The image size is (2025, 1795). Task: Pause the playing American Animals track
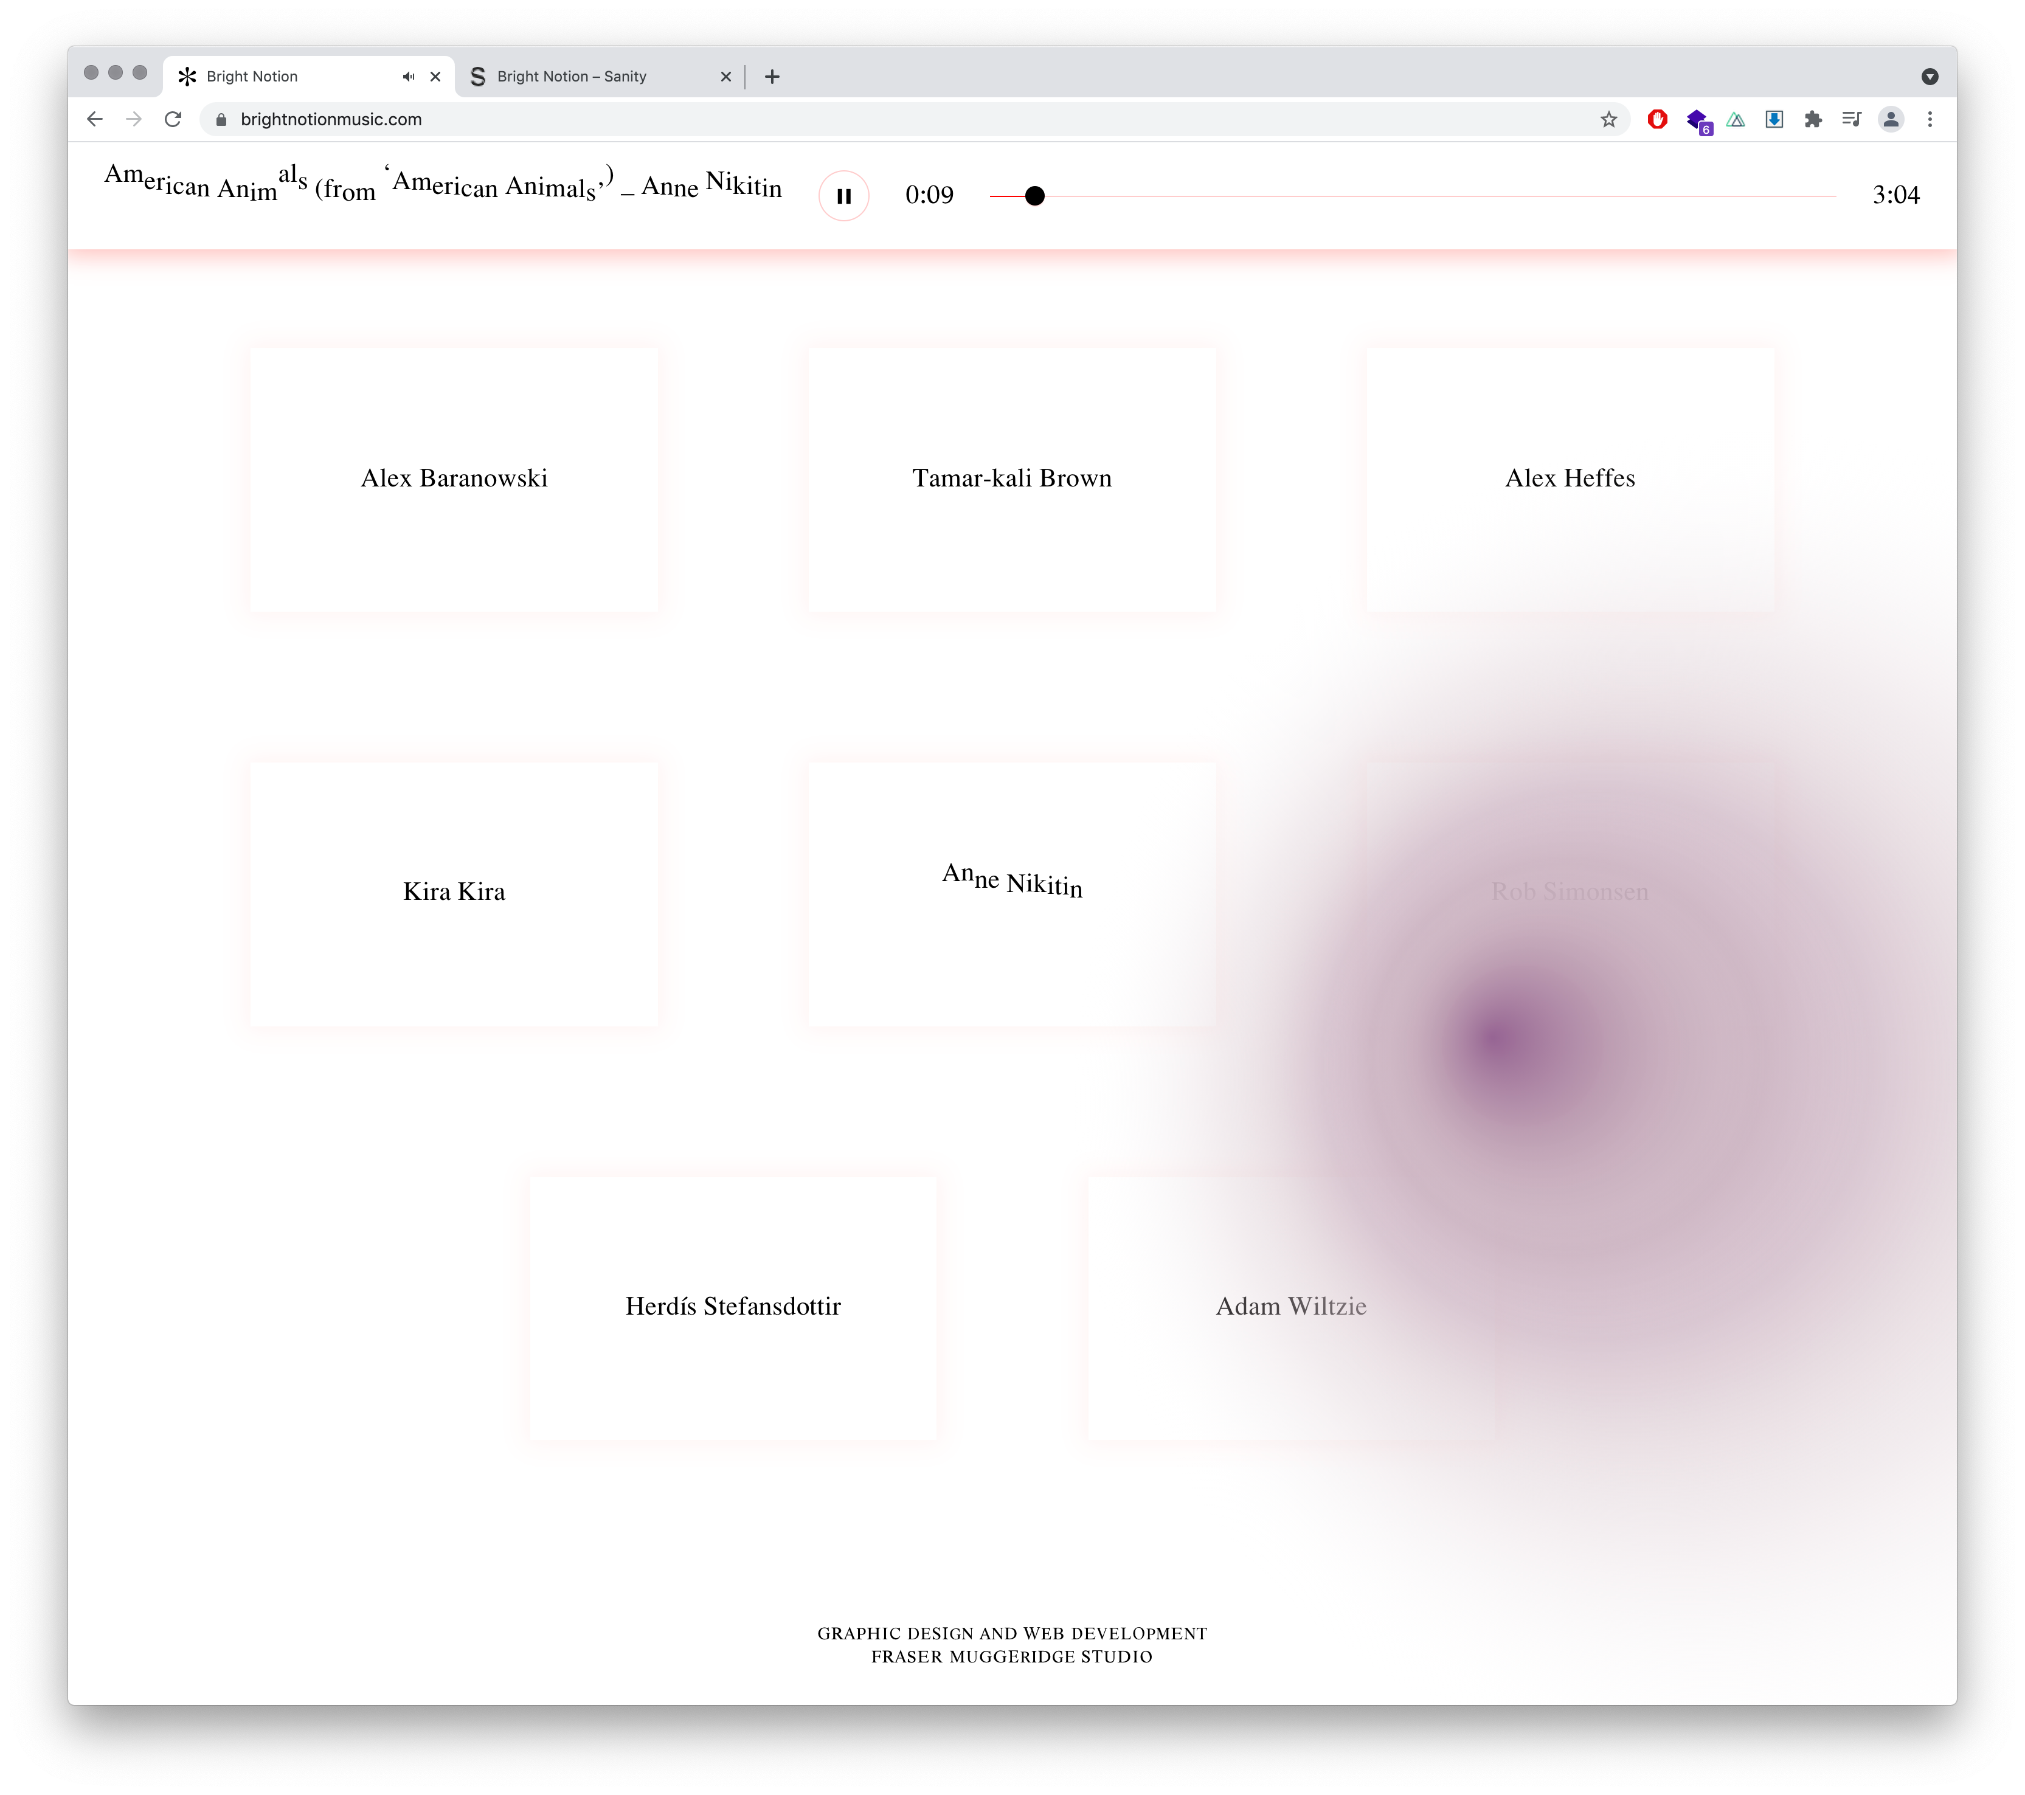(843, 196)
